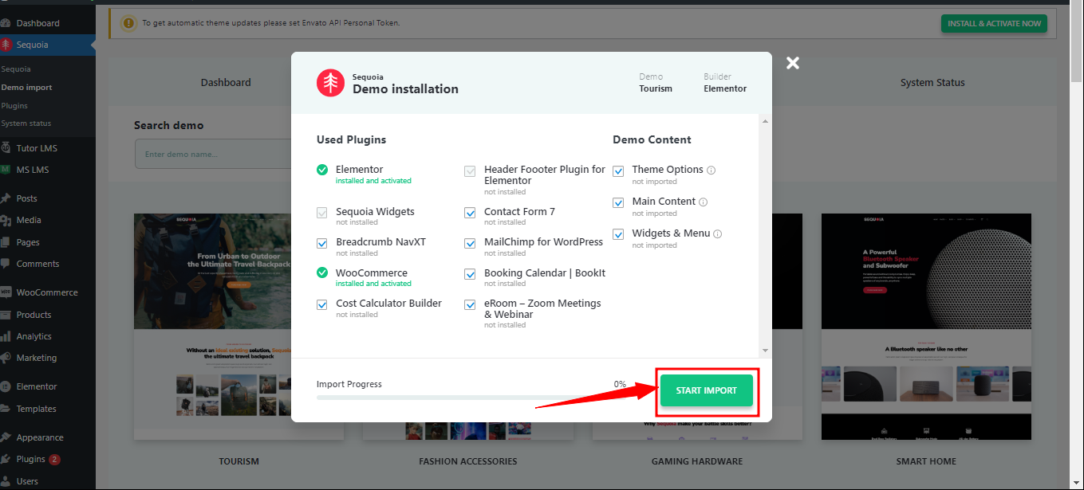Uncheck the Main Content checkbox

pyautogui.click(x=618, y=202)
